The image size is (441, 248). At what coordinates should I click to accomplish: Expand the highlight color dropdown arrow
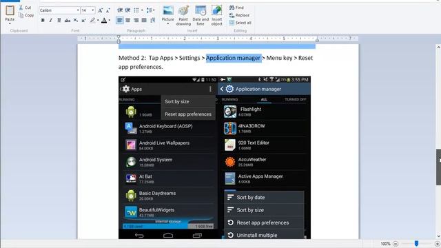(98, 20)
